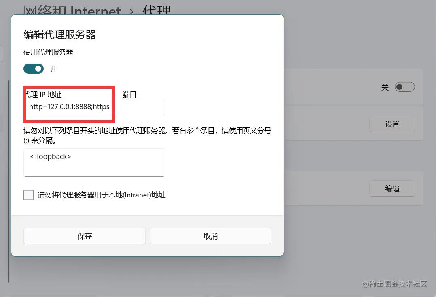Click the 编辑 button in the background
This screenshot has height=297, width=436.
click(392, 189)
